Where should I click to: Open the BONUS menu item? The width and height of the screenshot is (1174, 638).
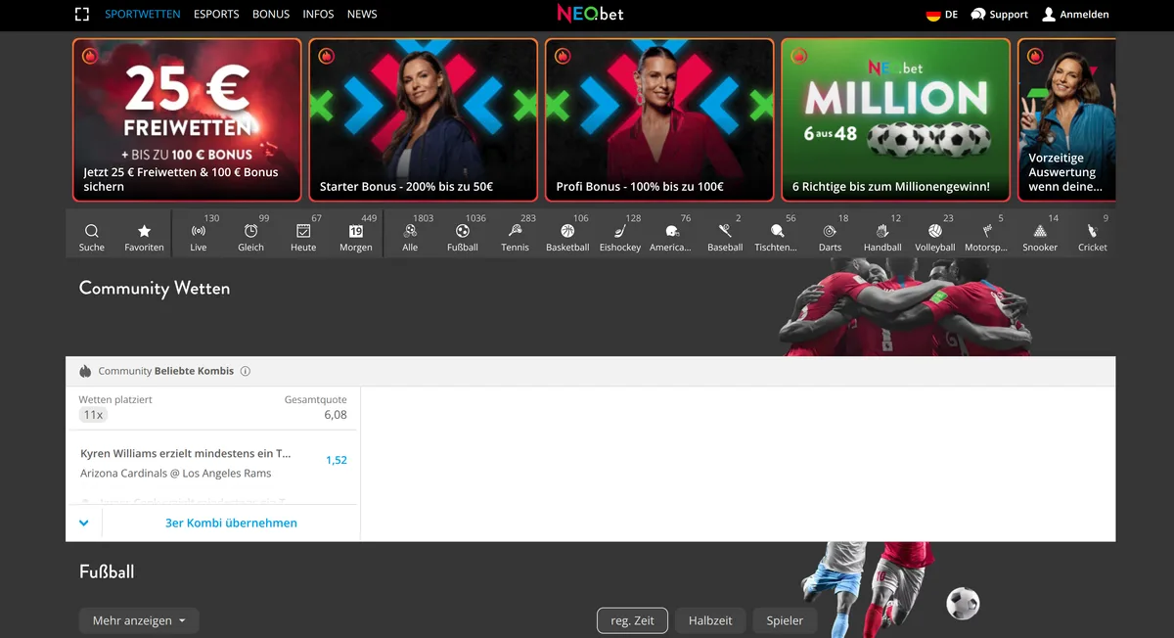click(271, 15)
